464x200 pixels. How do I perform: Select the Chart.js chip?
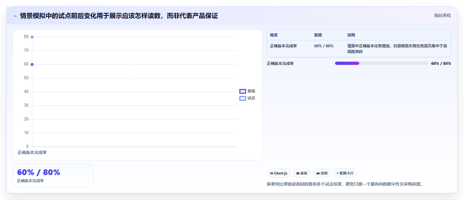point(279,173)
